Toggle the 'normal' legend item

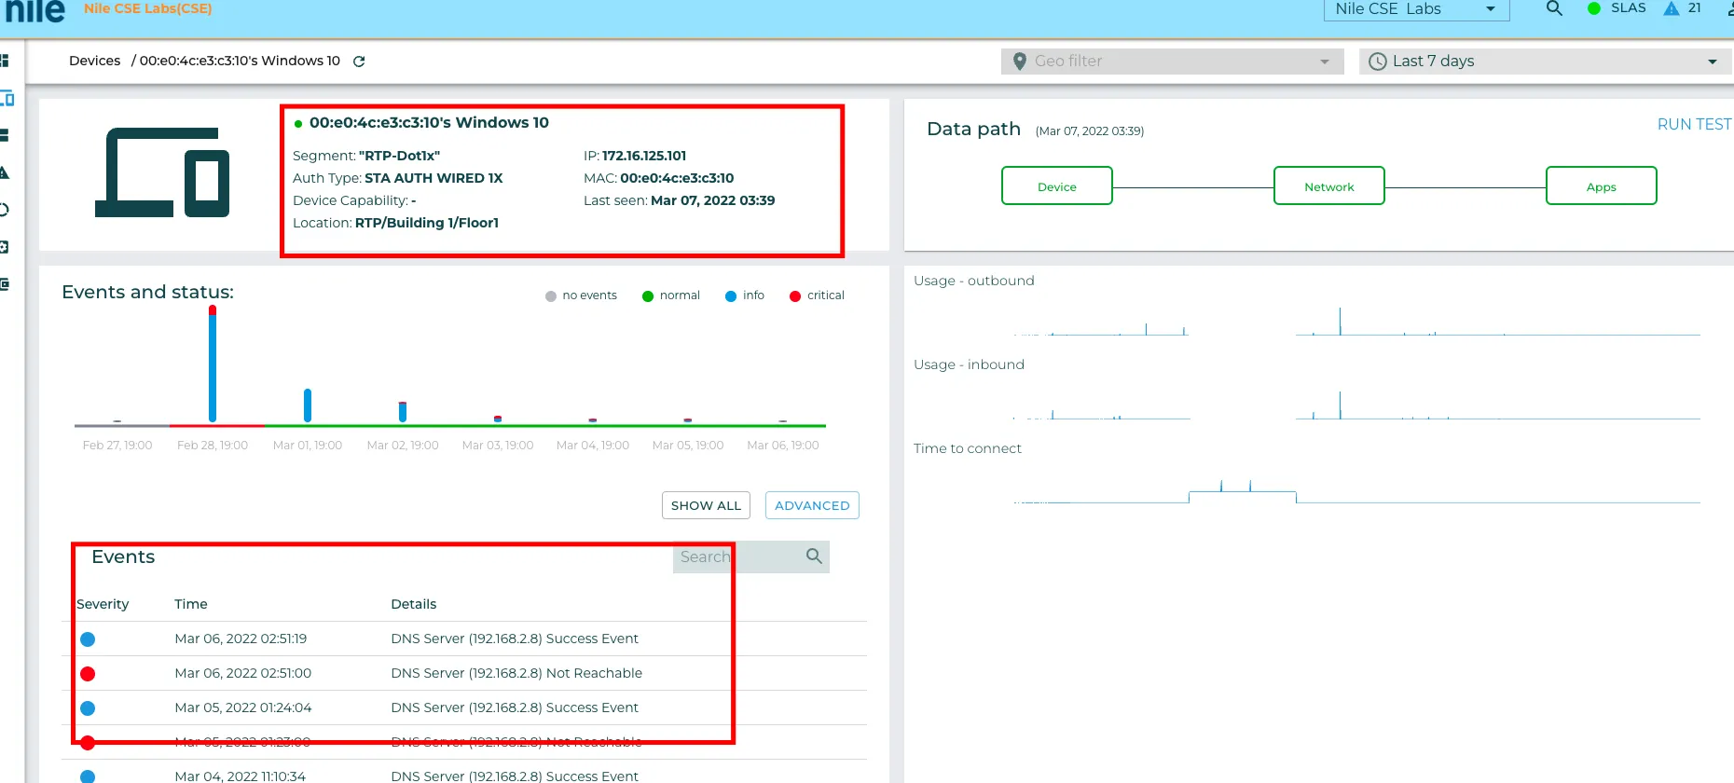671,295
